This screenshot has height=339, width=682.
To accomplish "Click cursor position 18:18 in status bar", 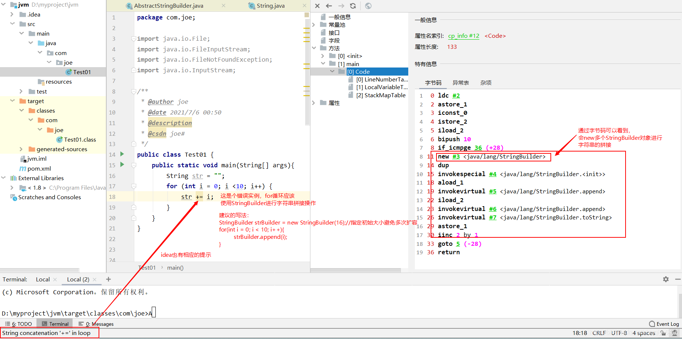I will pos(580,333).
